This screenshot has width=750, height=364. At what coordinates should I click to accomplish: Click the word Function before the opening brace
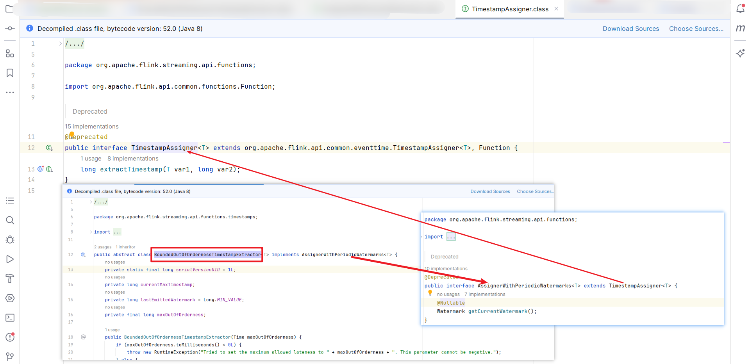[494, 148]
